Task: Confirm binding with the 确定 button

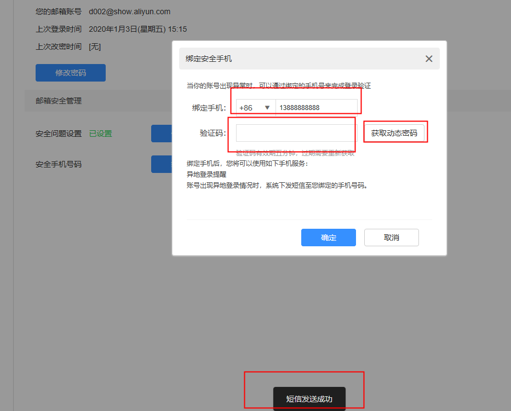Action: click(x=328, y=238)
